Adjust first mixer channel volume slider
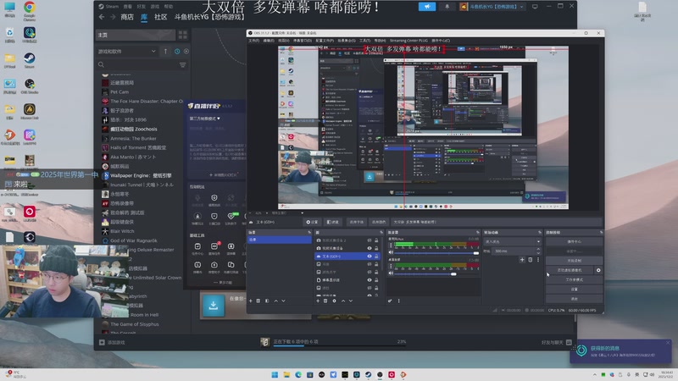Image resolution: width=678 pixels, height=381 pixels. (x=436, y=252)
